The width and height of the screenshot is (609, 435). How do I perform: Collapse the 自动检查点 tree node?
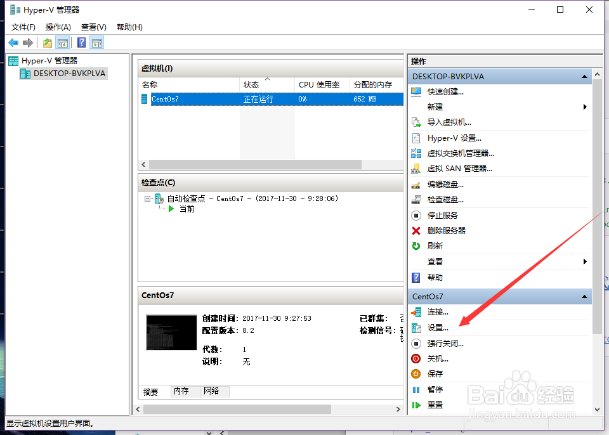coord(147,199)
